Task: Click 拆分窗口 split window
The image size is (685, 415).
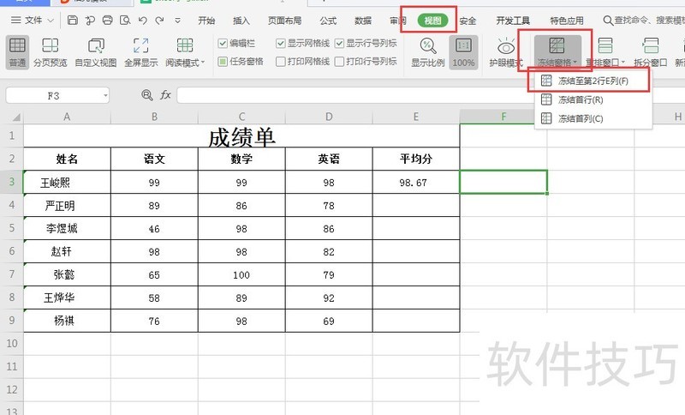Action: tap(651, 52)
